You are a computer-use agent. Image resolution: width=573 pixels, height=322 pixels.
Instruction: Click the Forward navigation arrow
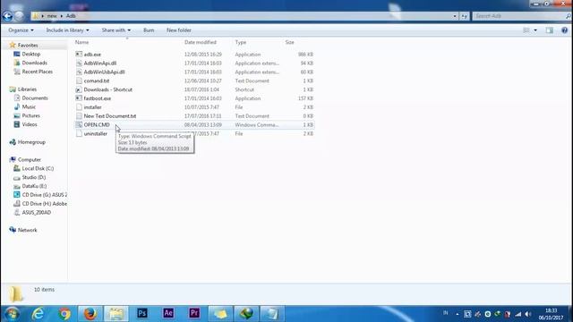[x=19, y=16]
